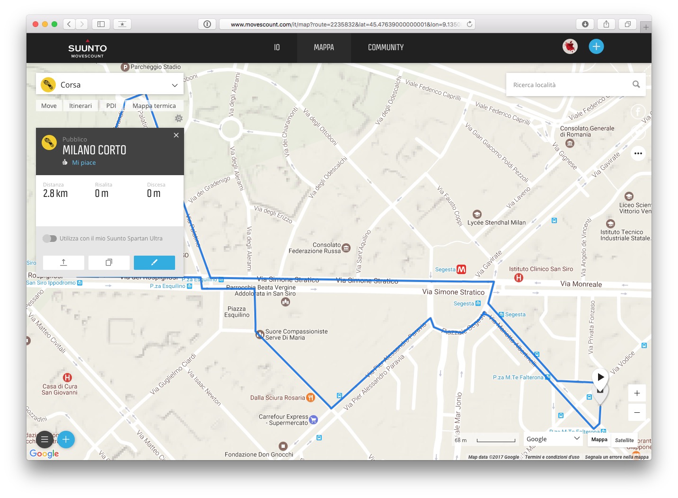Open the hamburger list menu button
Screen dimensions: 678x498
pyautogui.click(x=44, y=440)
